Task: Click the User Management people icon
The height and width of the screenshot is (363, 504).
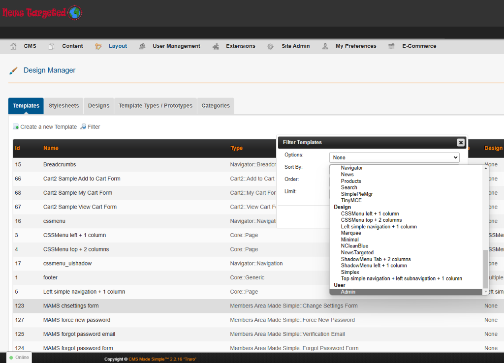Action: point(142,46)
